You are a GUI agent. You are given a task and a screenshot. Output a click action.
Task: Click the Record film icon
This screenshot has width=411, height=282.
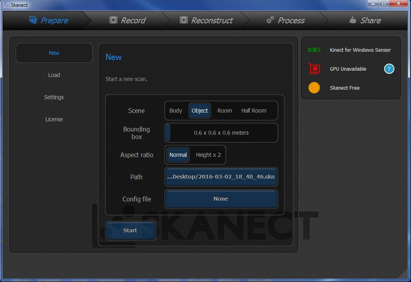(x=113, y=20)
